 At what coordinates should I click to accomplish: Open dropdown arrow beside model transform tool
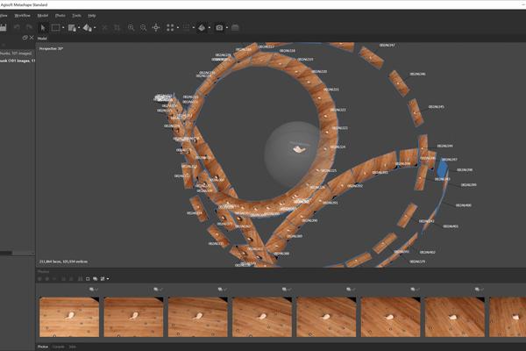95,28
